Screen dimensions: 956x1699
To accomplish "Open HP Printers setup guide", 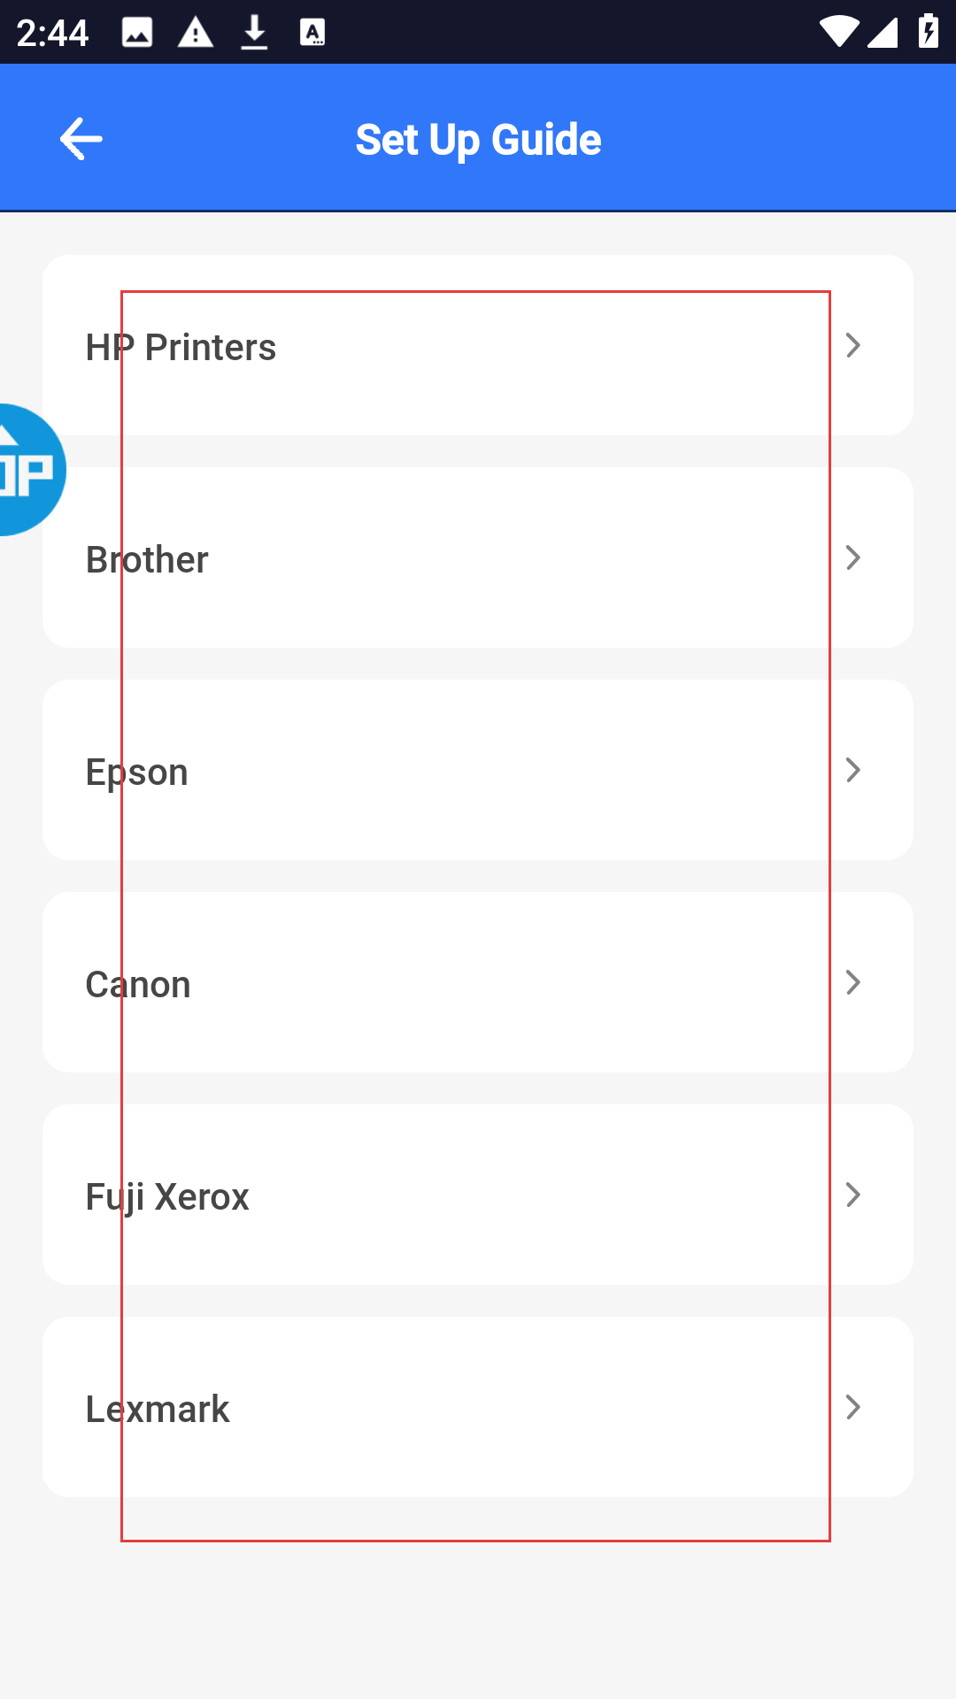I will (478, 345).
